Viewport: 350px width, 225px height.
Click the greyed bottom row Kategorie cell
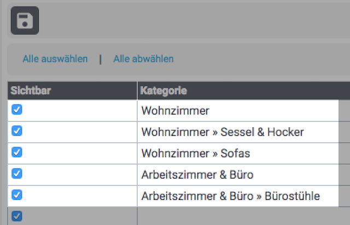244,216
